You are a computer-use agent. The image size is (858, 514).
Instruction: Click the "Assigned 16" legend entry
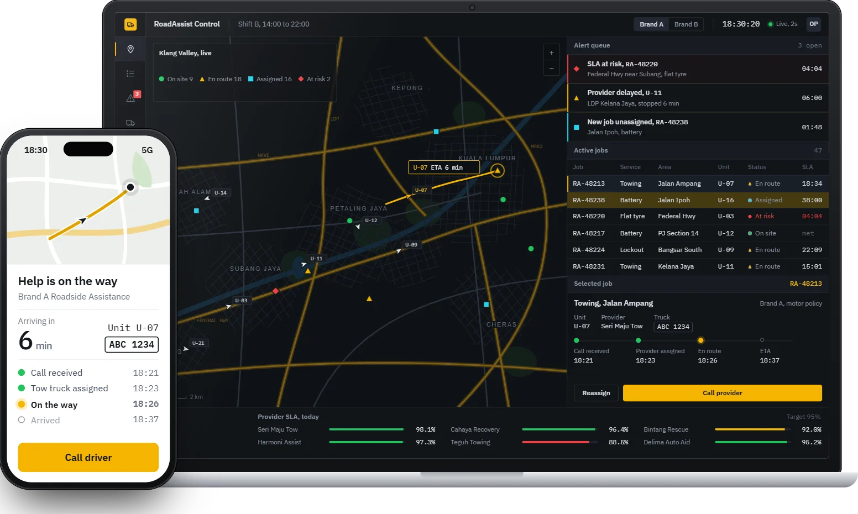coord(270,79)
